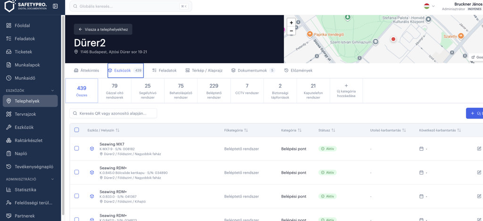Filter by Biztonsági tápforrások category
This screenshot has height=221, width=483.
point(280,90)
